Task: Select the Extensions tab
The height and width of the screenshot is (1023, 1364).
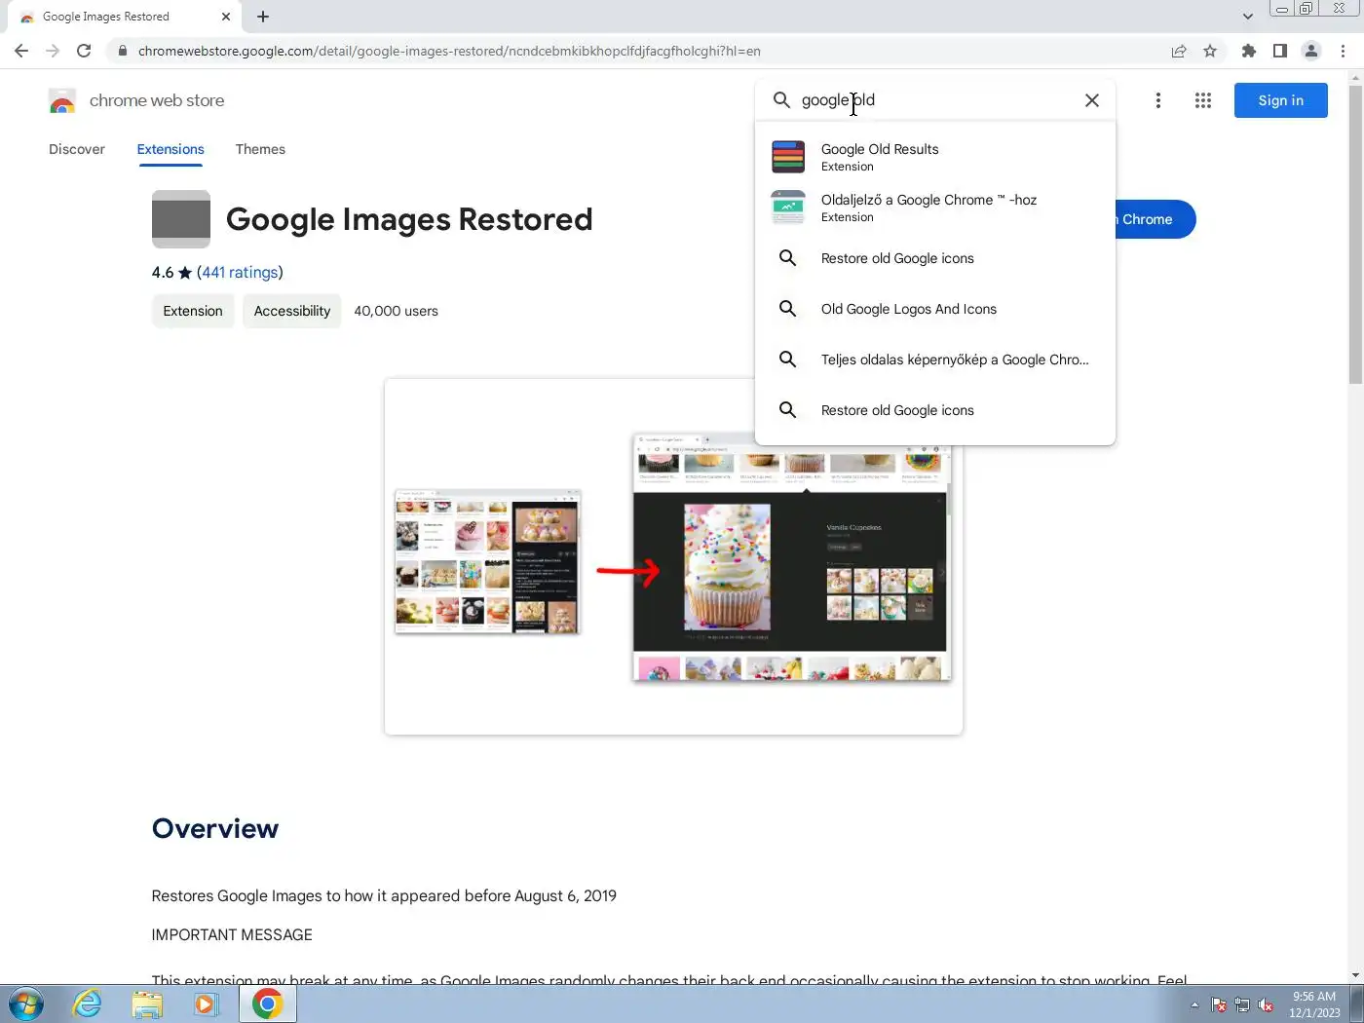Action: click(170, 149)
